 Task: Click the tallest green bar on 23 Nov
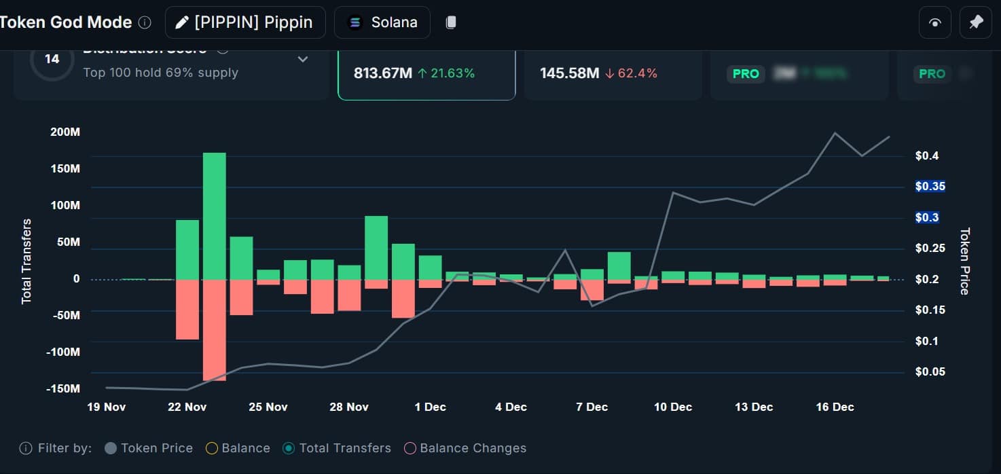(215, 216)
